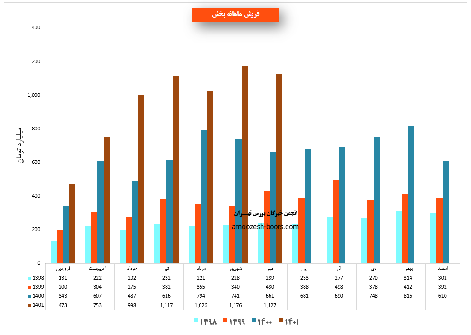This screenshot has height=335, width=471.
Task: Open the amoozesh-boors.com watermark link
Action: pyautogui.click(x=265, y=227)
